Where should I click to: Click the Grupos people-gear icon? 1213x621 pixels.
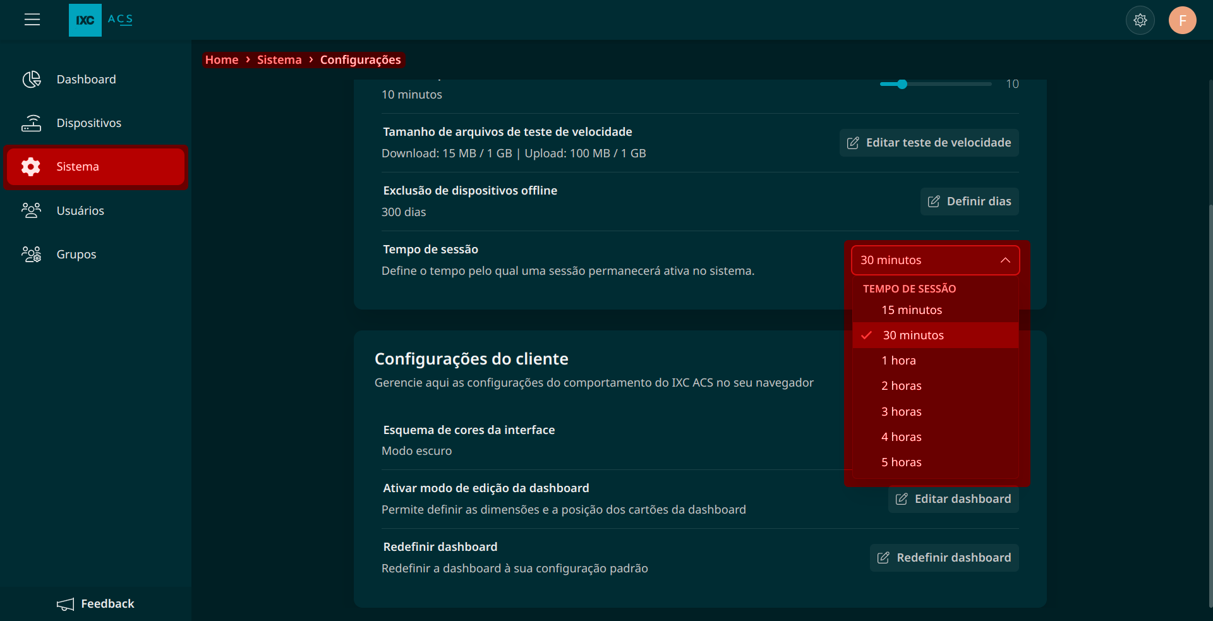coord(32,254)
